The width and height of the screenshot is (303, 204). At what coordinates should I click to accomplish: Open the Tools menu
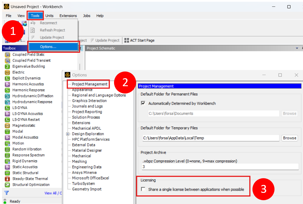click(x=35, y=16)
